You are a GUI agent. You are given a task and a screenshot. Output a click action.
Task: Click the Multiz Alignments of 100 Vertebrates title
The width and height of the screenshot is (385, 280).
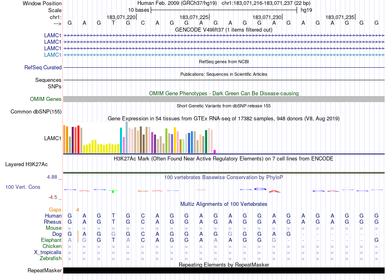coord(224,204)
